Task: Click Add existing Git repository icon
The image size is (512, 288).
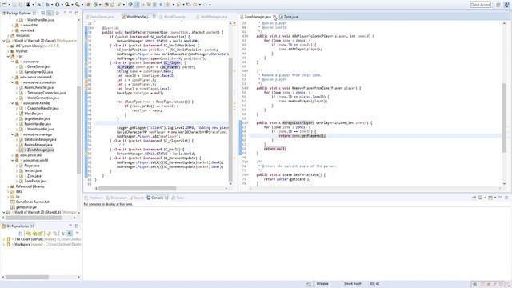Action: click(x=29, y=234)
